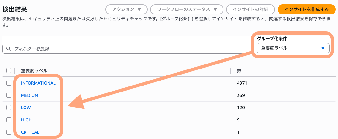Check the INFORMATIONAL row checkbox
Screen dimensions: 338x139
tap(9, 83)
